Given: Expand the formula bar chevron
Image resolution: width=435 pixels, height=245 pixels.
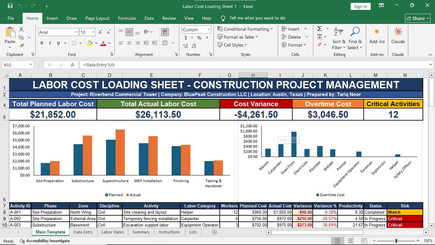Looking at the screenshot, I should [x=431, y=65].
